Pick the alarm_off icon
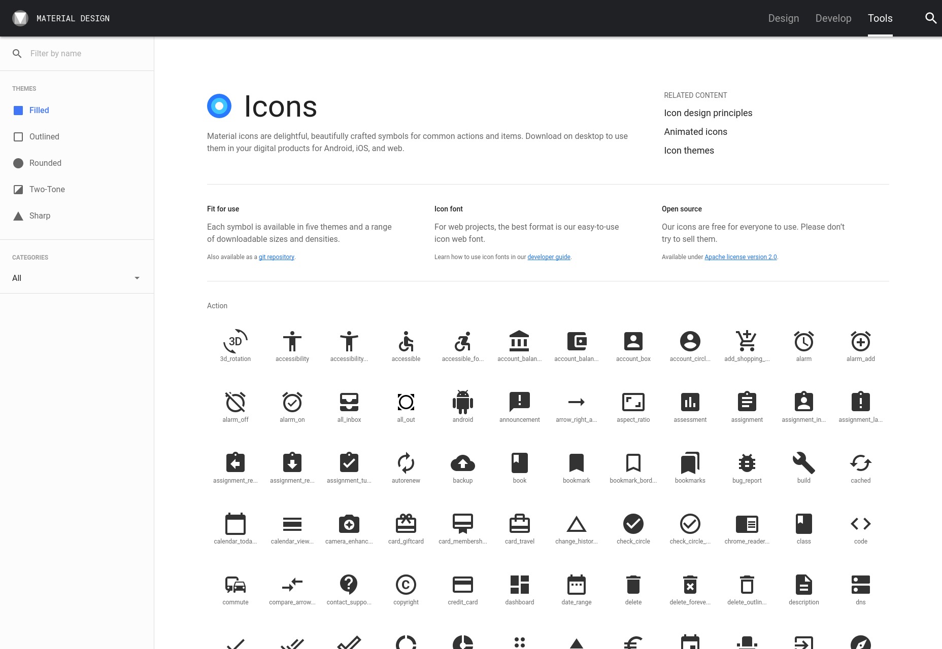Image resolution: width=942 pixels, height=649 pixels. (236, 402)
